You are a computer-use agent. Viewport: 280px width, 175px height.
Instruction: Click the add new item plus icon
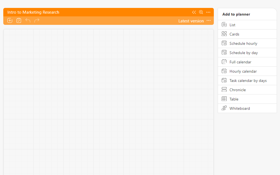point(10,20)
